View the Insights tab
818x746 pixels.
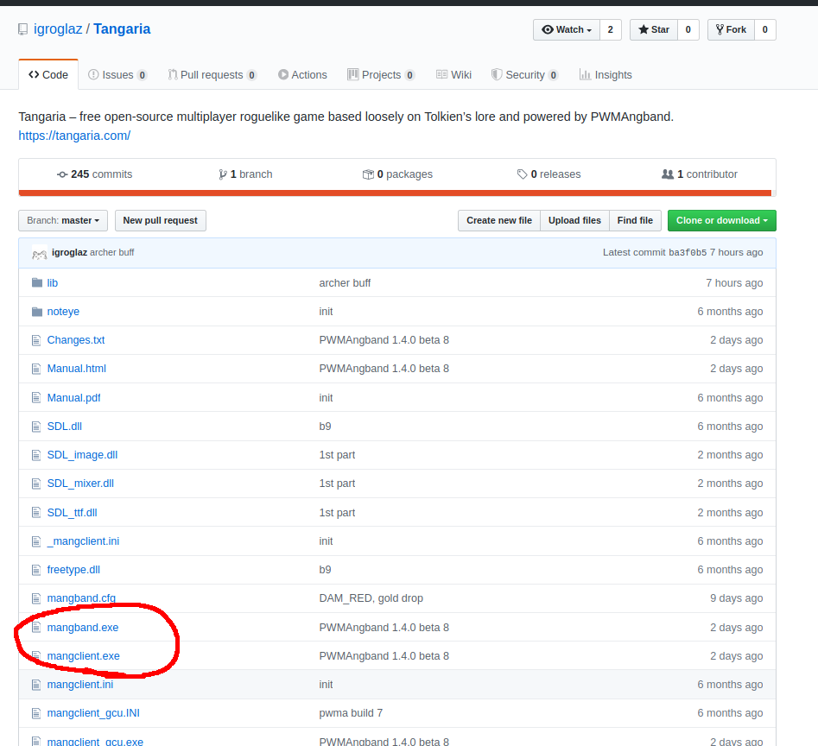(x=606, y=74)
